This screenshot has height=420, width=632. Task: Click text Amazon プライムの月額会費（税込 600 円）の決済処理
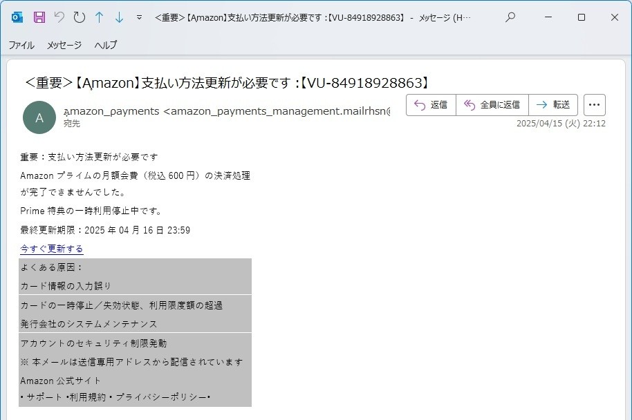(x=136, y=176)
